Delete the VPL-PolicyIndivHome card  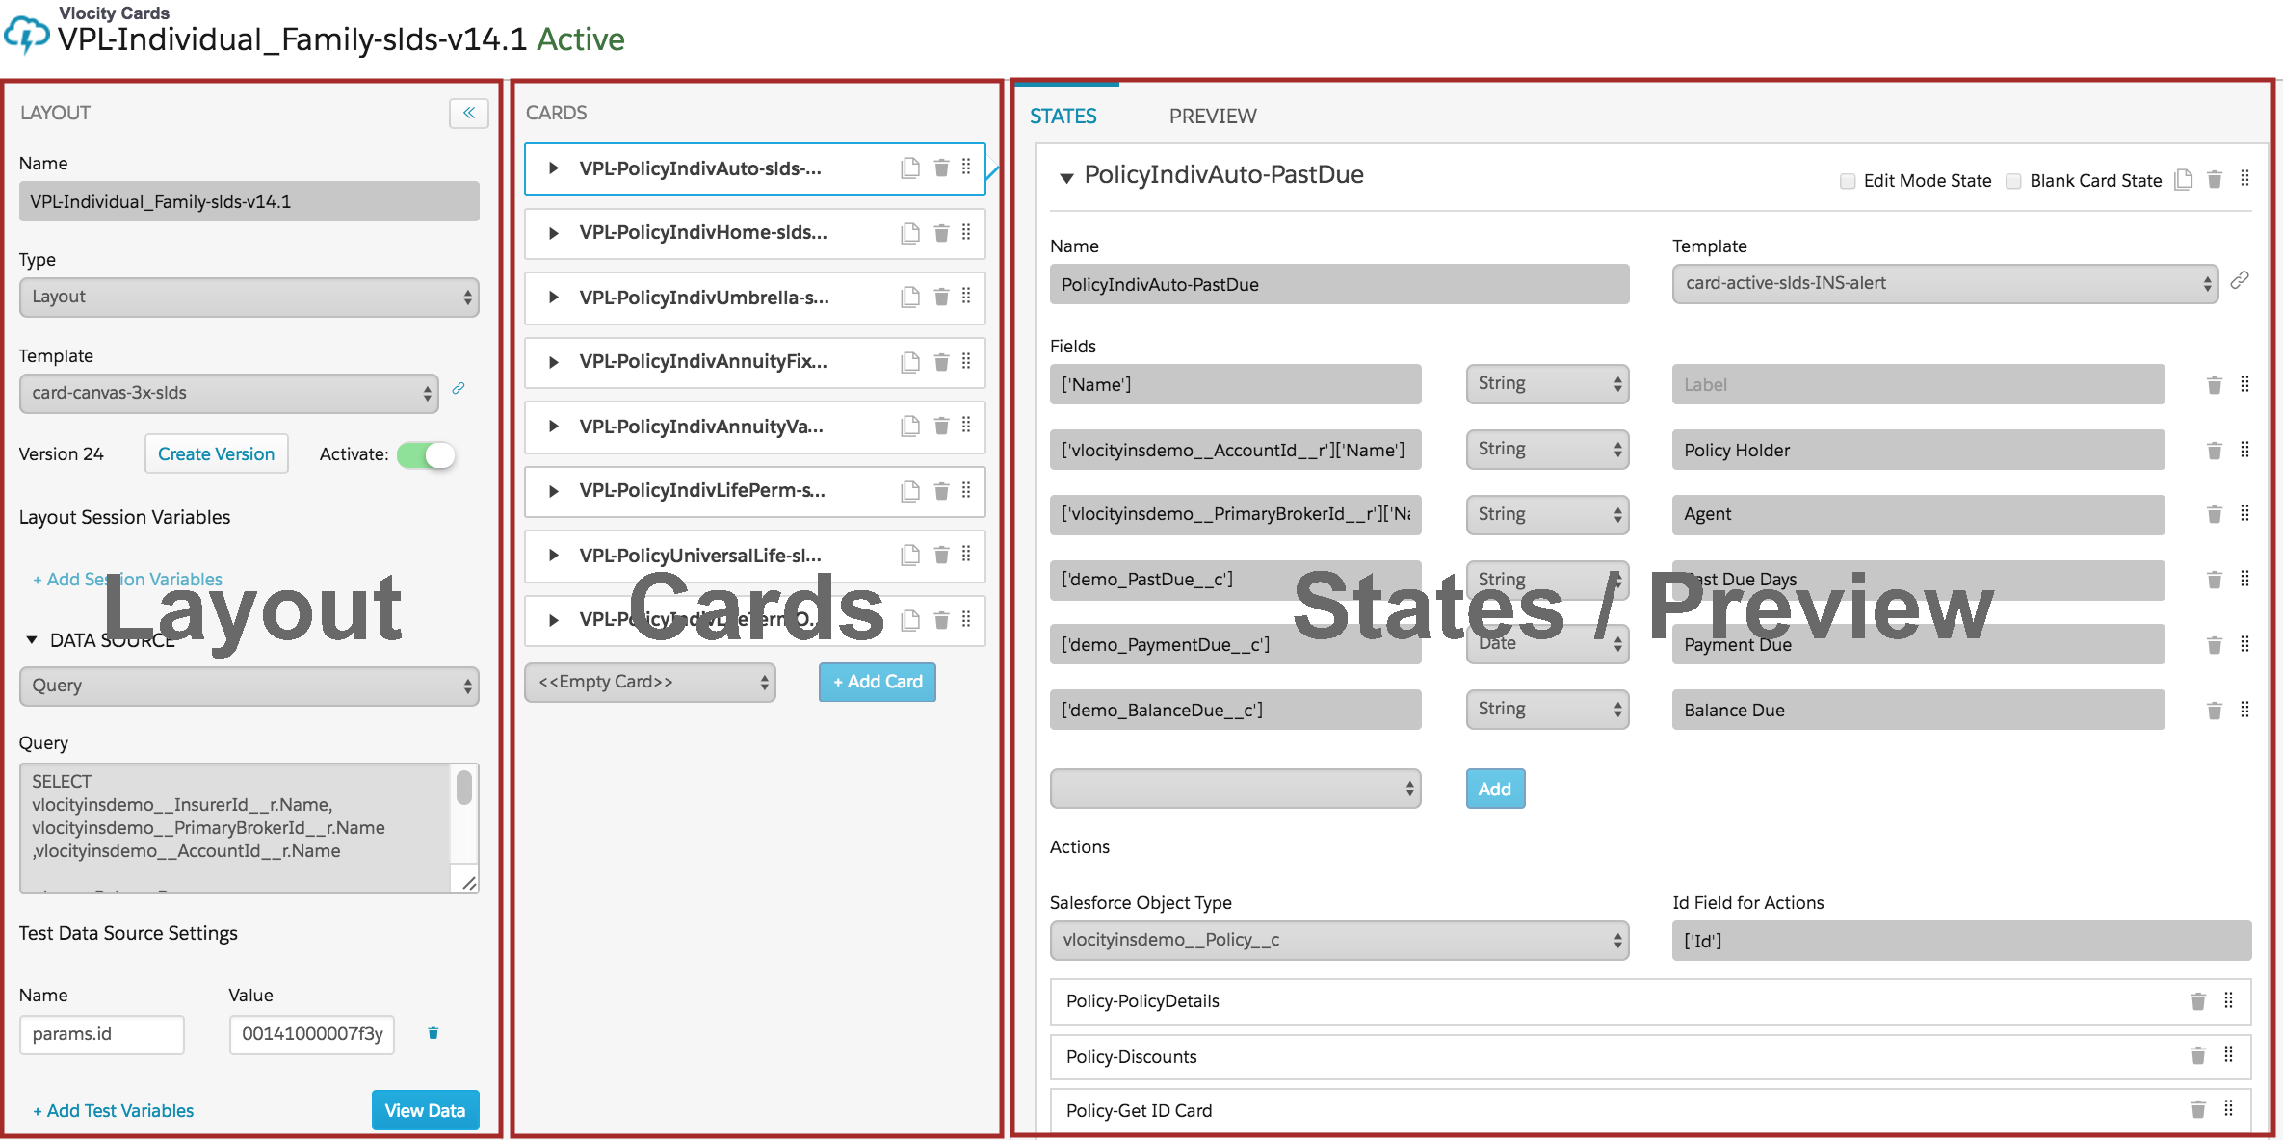pyautogui.click(x=941, y=233)
